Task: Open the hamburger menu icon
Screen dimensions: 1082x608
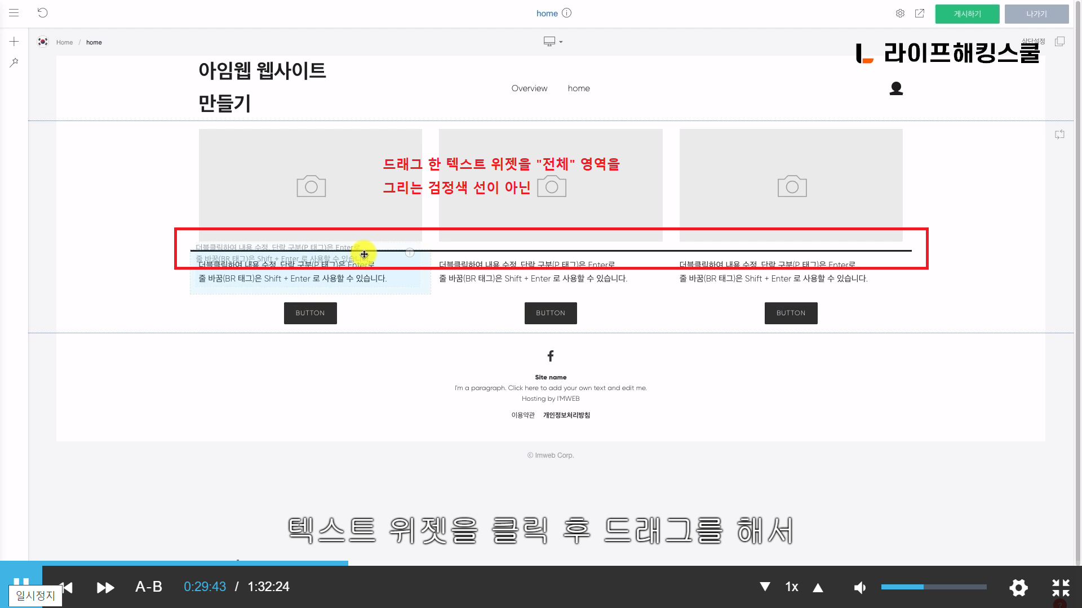Action: click(14, 13)
